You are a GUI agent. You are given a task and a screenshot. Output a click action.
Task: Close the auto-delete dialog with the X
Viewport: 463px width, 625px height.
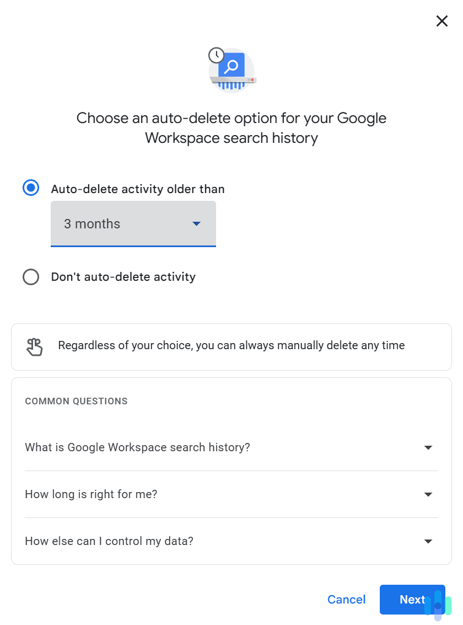(x=442, y=21)
